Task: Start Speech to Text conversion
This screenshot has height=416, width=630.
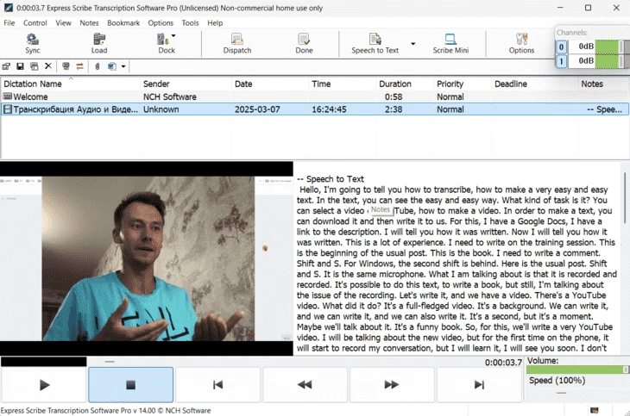Action: point(375,43)
